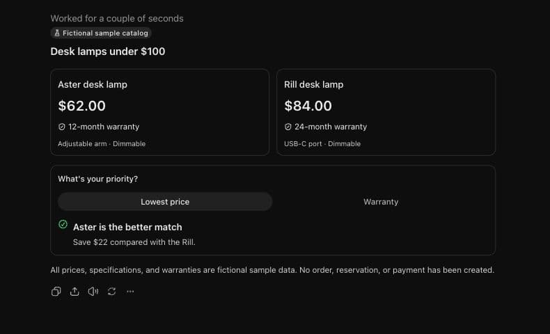Share the response using the upload icon
The height and width of the screenshot is (334, 550).
coord(74,292)
